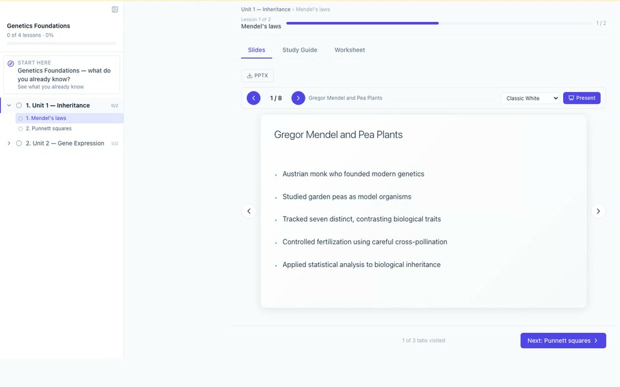
Task: Click the bullet about seven contrasting traits
Action: pos(362,219)
